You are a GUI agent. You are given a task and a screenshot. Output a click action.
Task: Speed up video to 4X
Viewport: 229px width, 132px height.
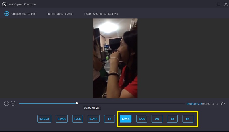pos(172,119)
